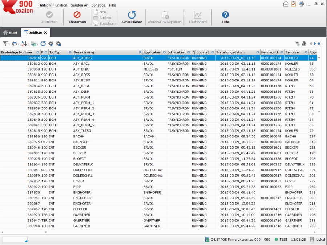The height and width of the screenshot is (245, 327).
Task: Select the DEVYATERIK job row
Action: click(x=158, y=164)
